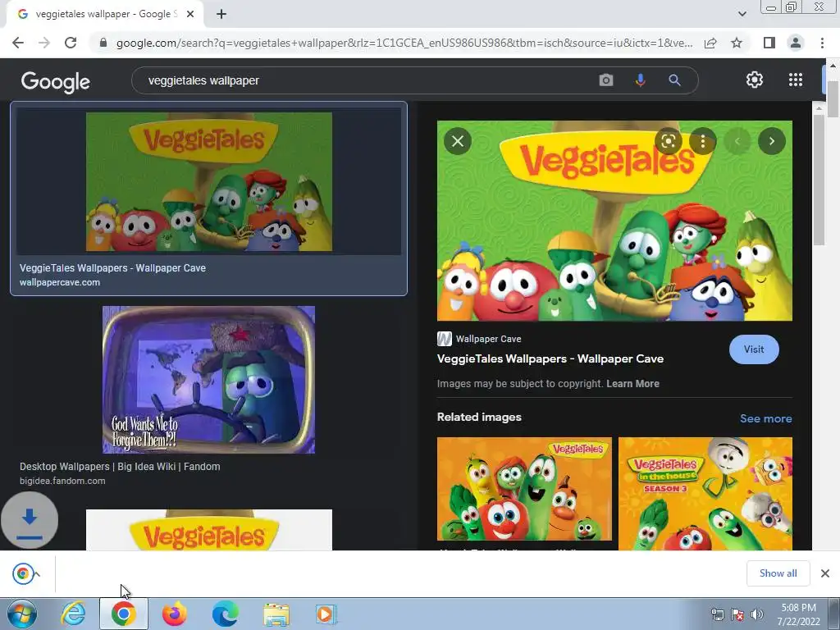Open the downloaded item chevron menu
840x630 pixels.
tap(37, 573)
